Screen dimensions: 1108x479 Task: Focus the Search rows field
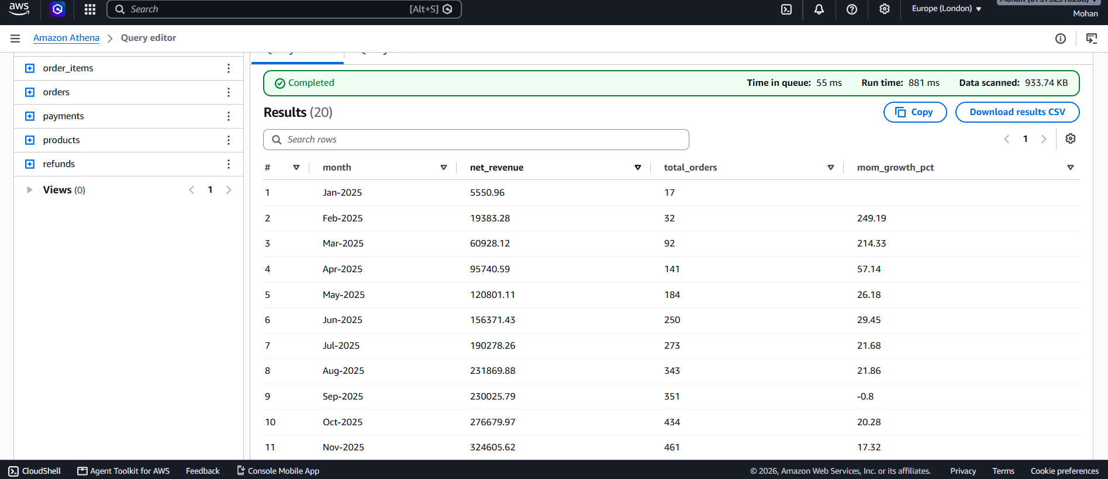coord(476,140)
